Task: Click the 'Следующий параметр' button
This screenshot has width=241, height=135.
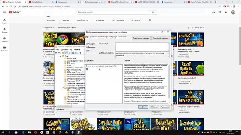Action: 160,38
